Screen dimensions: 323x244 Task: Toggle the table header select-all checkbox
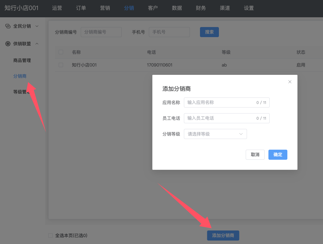[x=61, y=52]
